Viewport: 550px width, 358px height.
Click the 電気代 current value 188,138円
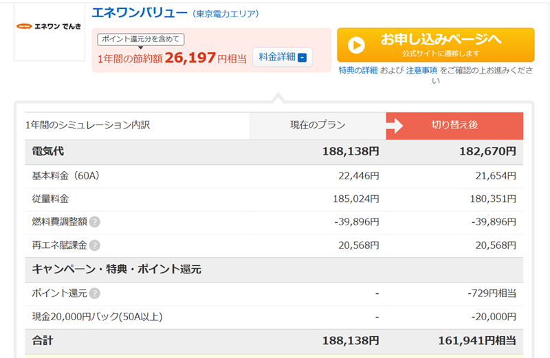tap(351, 151)
